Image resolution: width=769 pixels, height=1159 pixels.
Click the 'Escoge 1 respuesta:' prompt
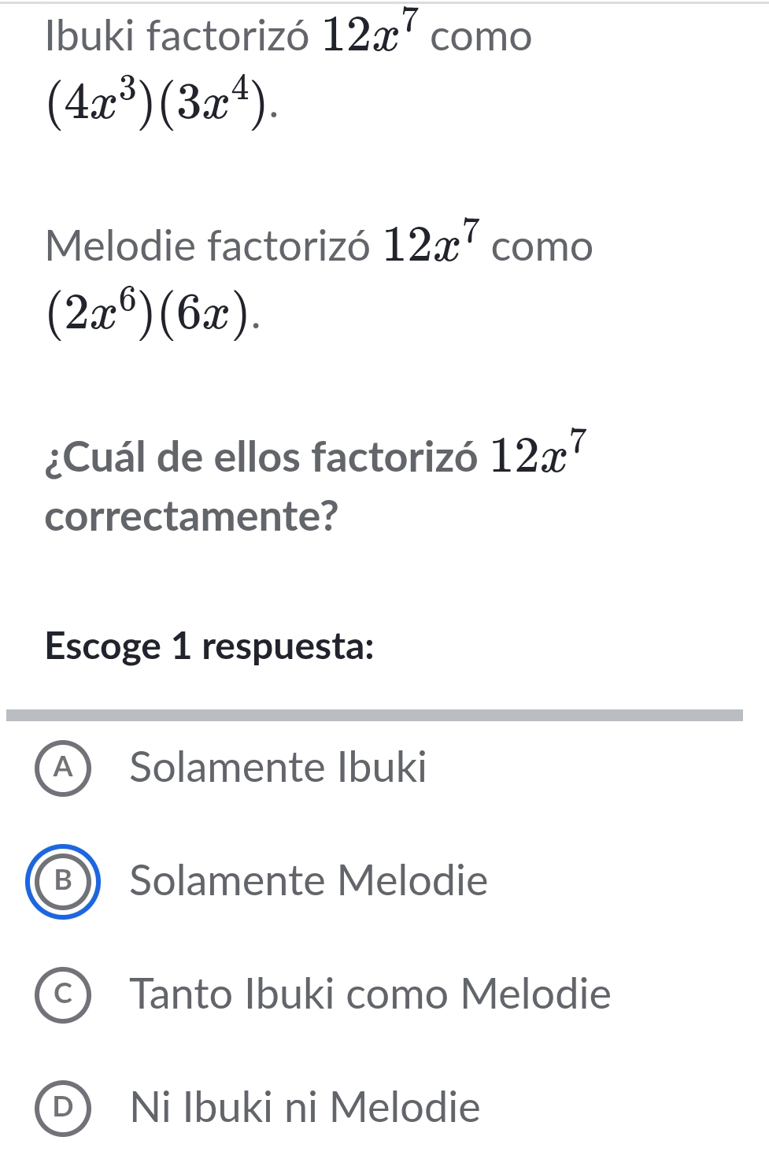tap(209, 646)
